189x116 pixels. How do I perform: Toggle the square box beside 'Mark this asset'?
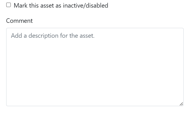8,5
